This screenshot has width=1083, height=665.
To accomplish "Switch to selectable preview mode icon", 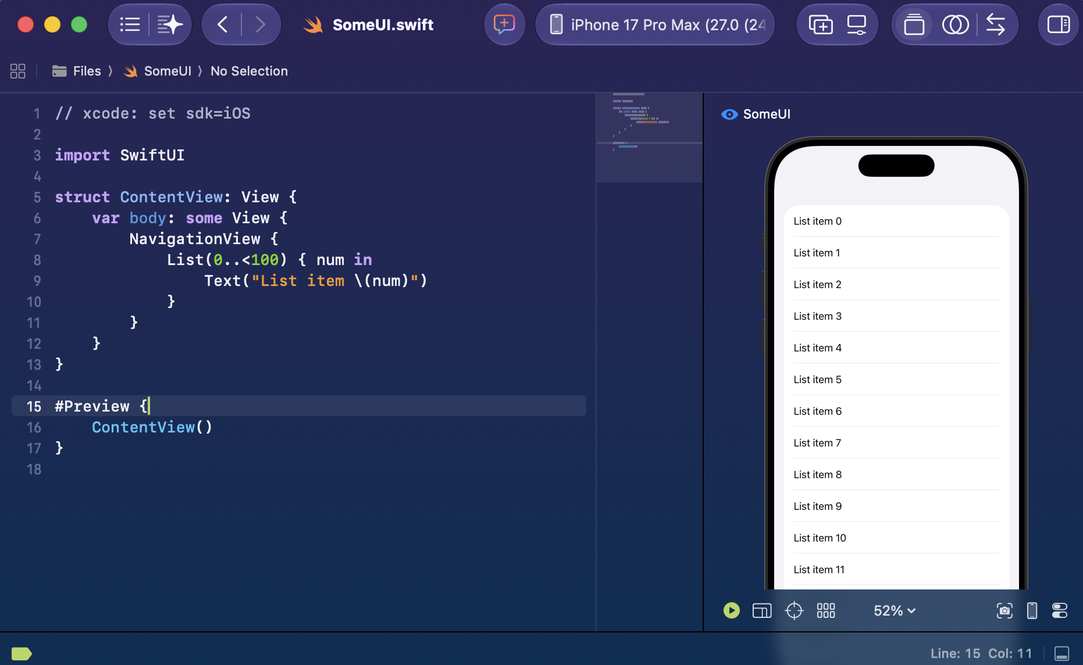I will pyautogui.click(x=762, y=610).
